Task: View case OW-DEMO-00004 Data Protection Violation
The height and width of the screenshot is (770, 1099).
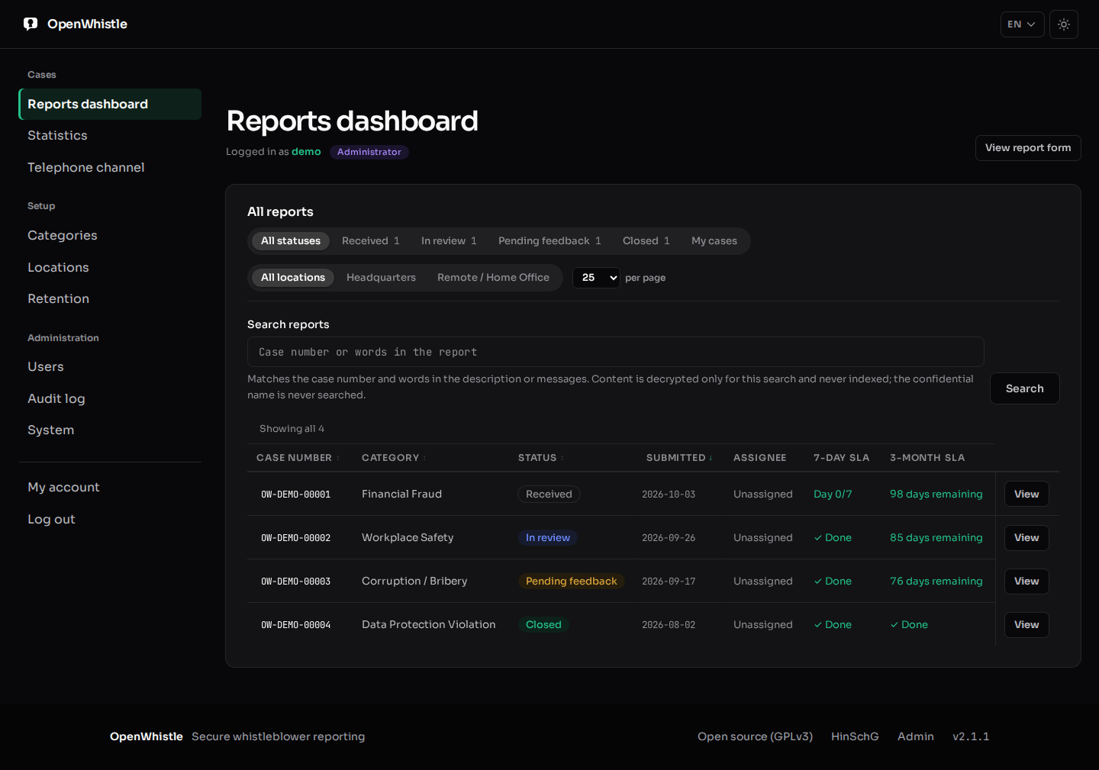Action: (x=1026, y=625)
